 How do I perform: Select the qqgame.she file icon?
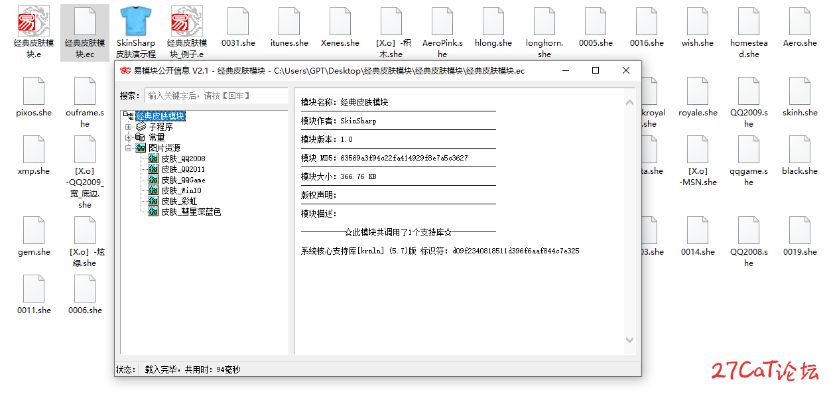tap(749, 150)
